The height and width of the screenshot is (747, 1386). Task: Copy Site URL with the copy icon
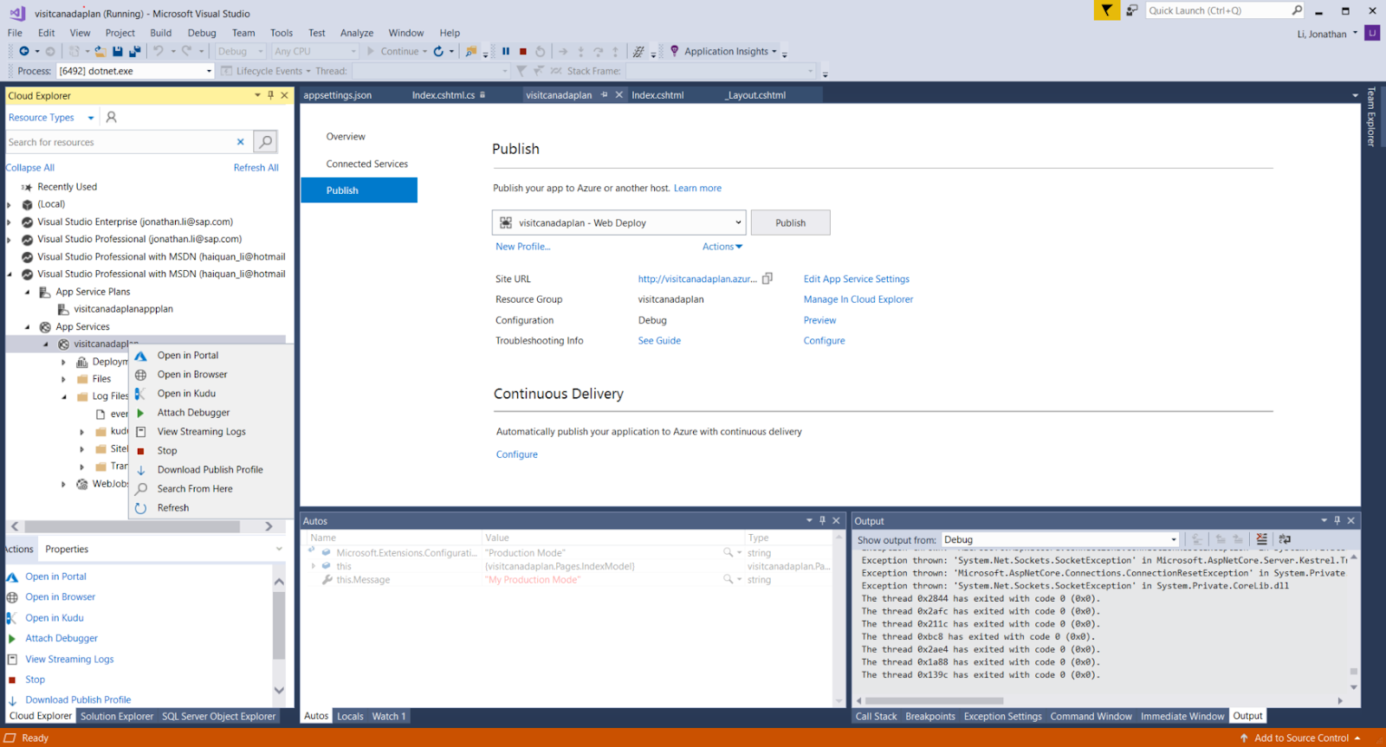tap(767, 279)
